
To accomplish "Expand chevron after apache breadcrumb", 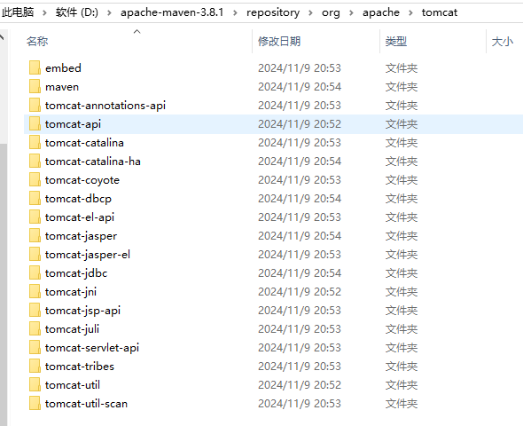I will (x=410, y=12).
